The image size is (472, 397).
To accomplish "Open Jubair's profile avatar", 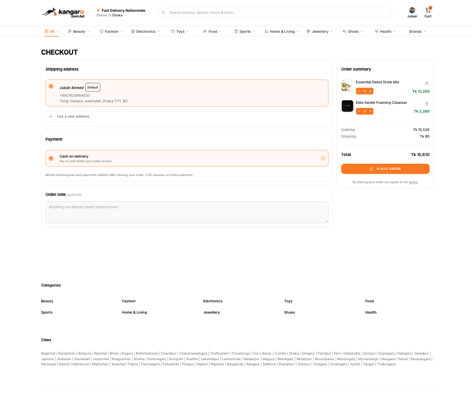I will [x=412, y=10].
